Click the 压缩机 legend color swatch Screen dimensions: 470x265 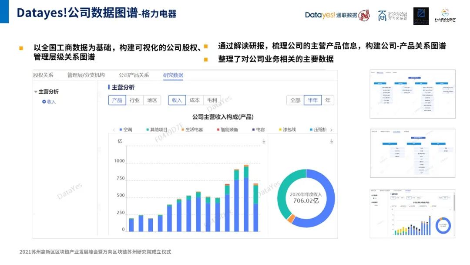point(311,129)
